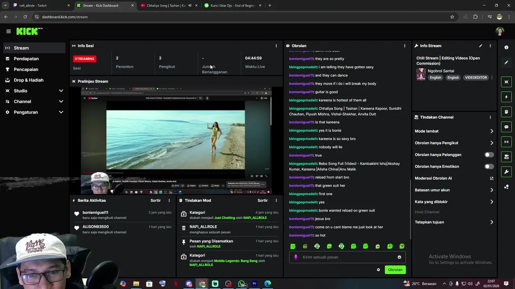Open emoji picker in message box
Viewport: 515px width, 289px height.
[x=399, y=257]
